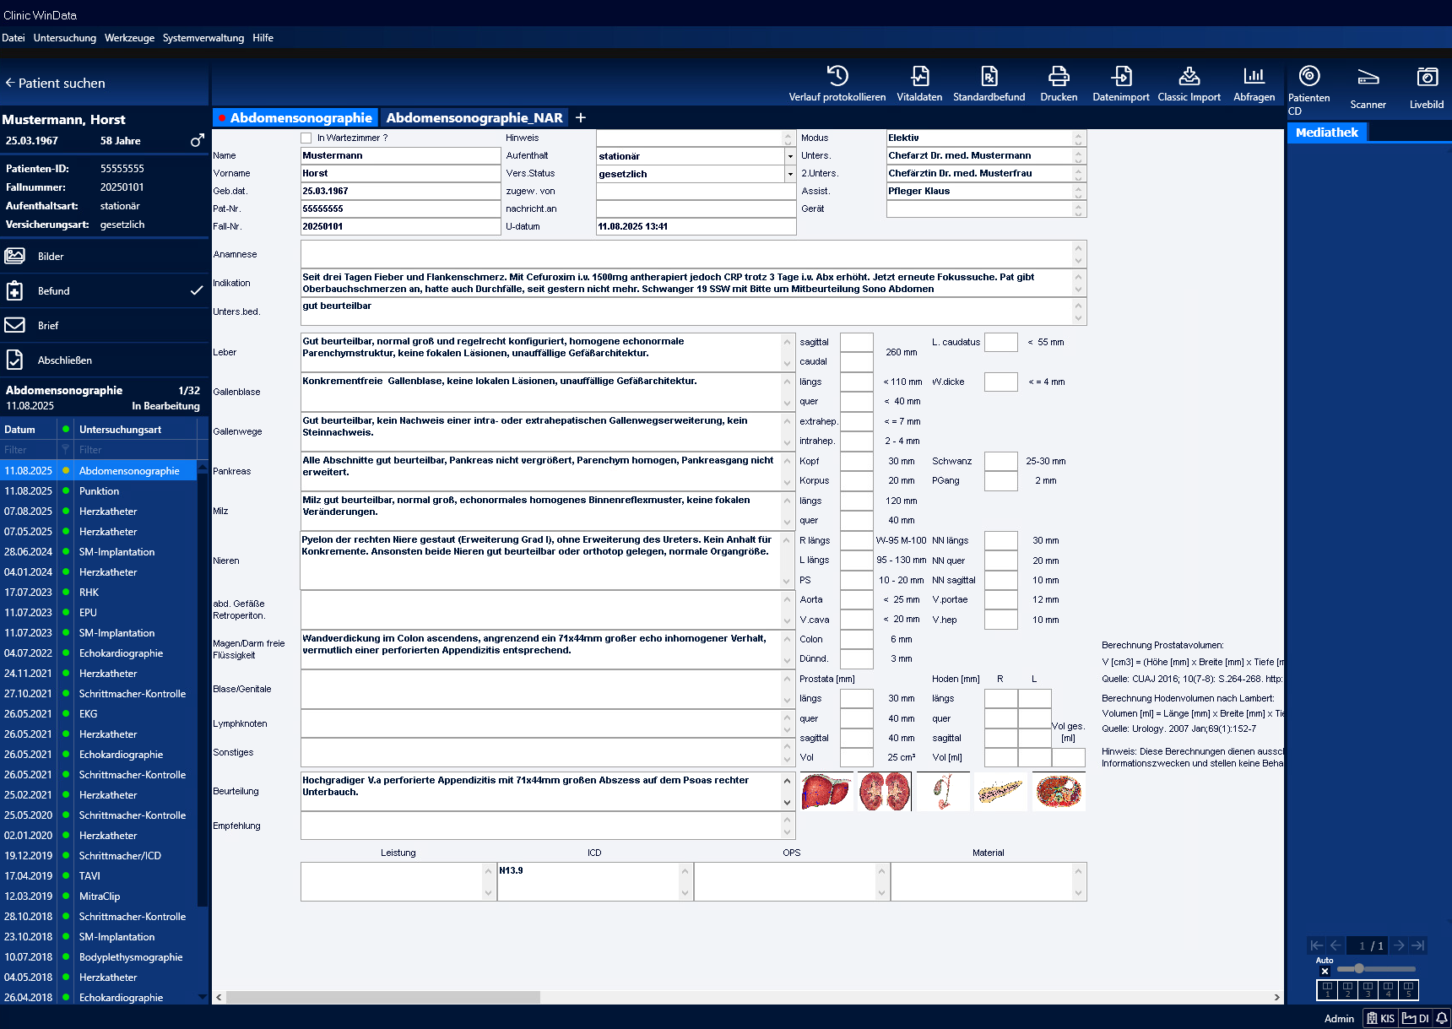Open Vitaldaten from the toolbar

pyautogui.click(x=919, y=84)
